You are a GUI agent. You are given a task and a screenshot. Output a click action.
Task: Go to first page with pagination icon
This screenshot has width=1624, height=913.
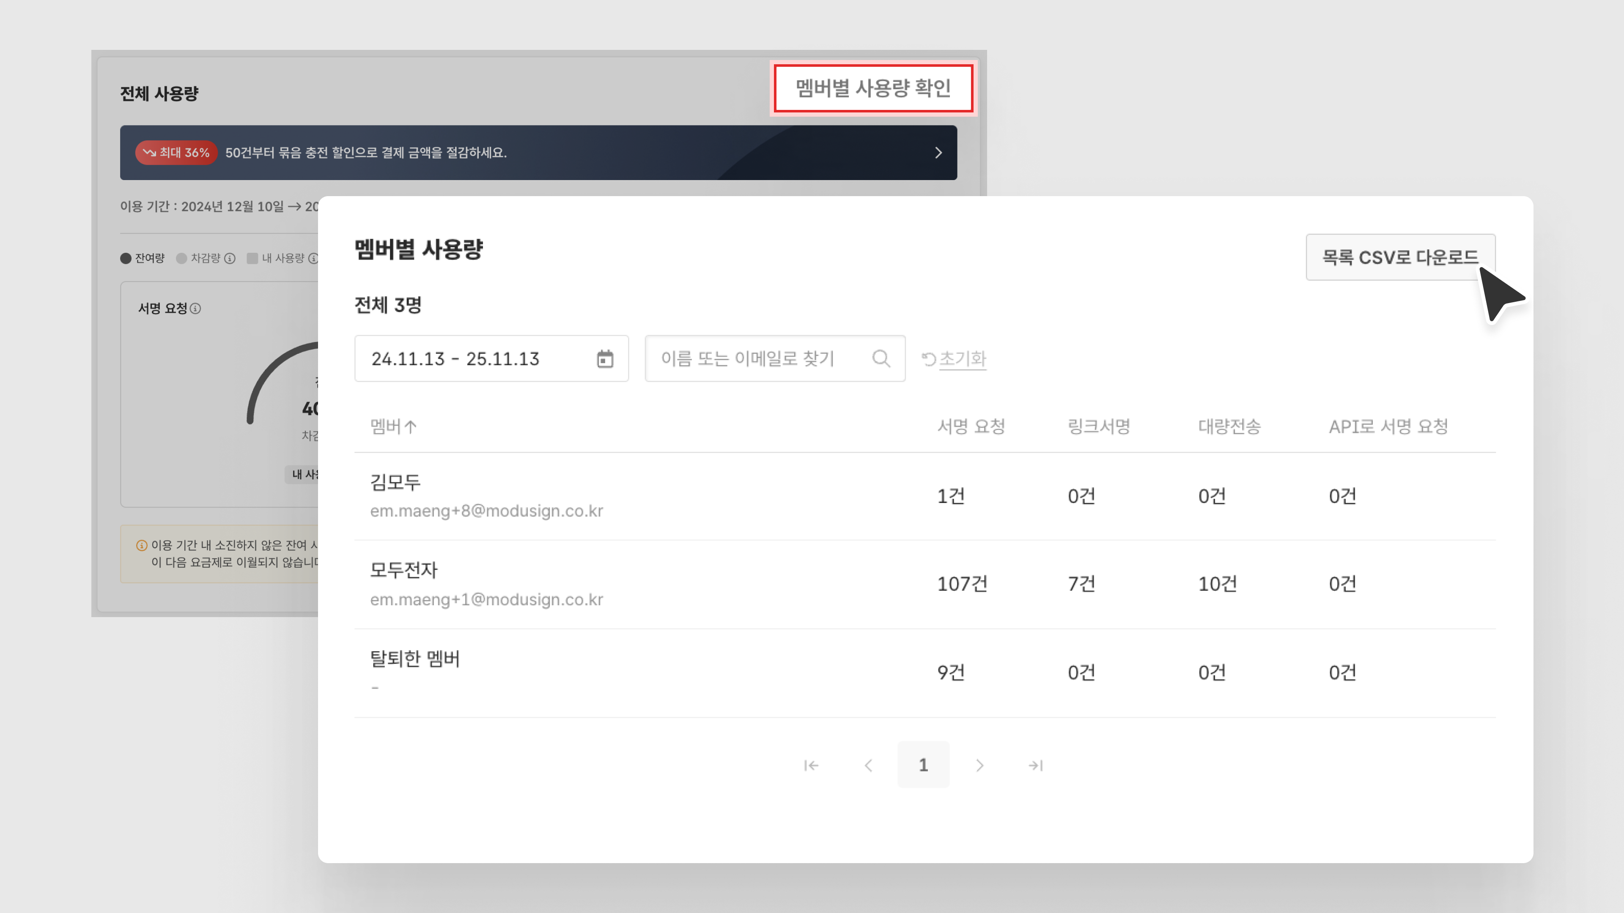click(811, 765)
